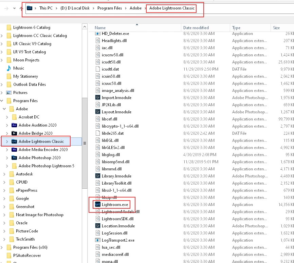Click the Adobe Lightroom Classic folder icon in tree
This screenshot has width=294, height=263.
point(14,142)
